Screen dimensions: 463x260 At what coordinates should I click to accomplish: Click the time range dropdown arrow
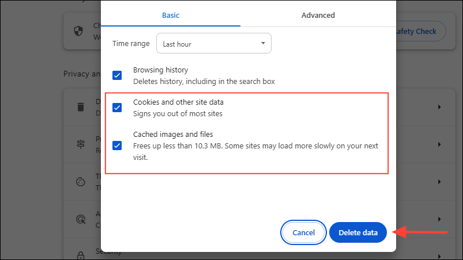coord(263,43)
